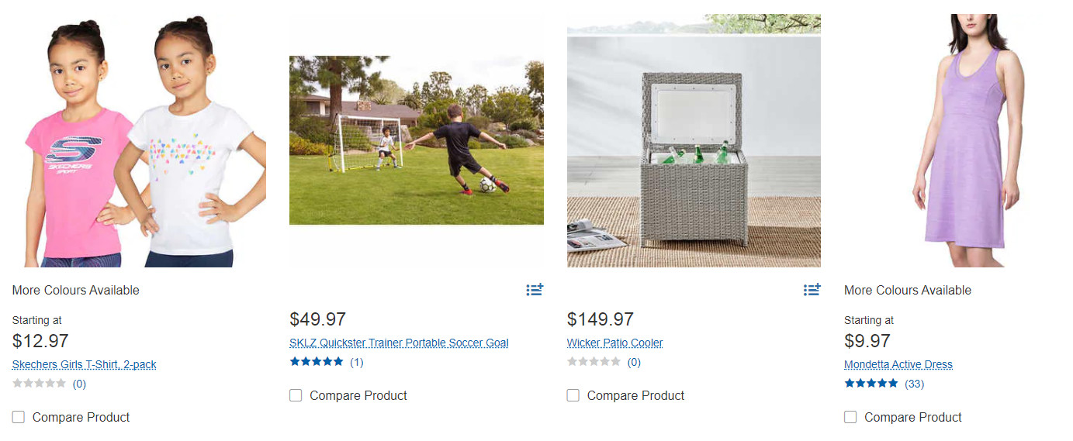This screenshot has width=1073, height=441.
Task: Click empty star rating under Wicker Patio Cooler
Action: pos(594,362)
